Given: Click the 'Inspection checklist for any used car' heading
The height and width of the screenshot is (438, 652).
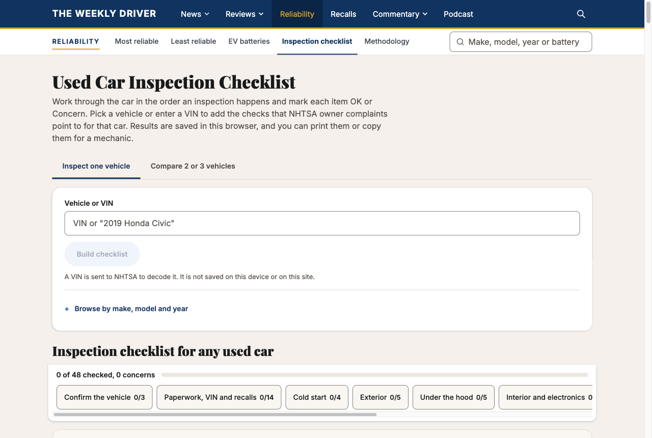Looking at the screenshot, I should point(163,351).
